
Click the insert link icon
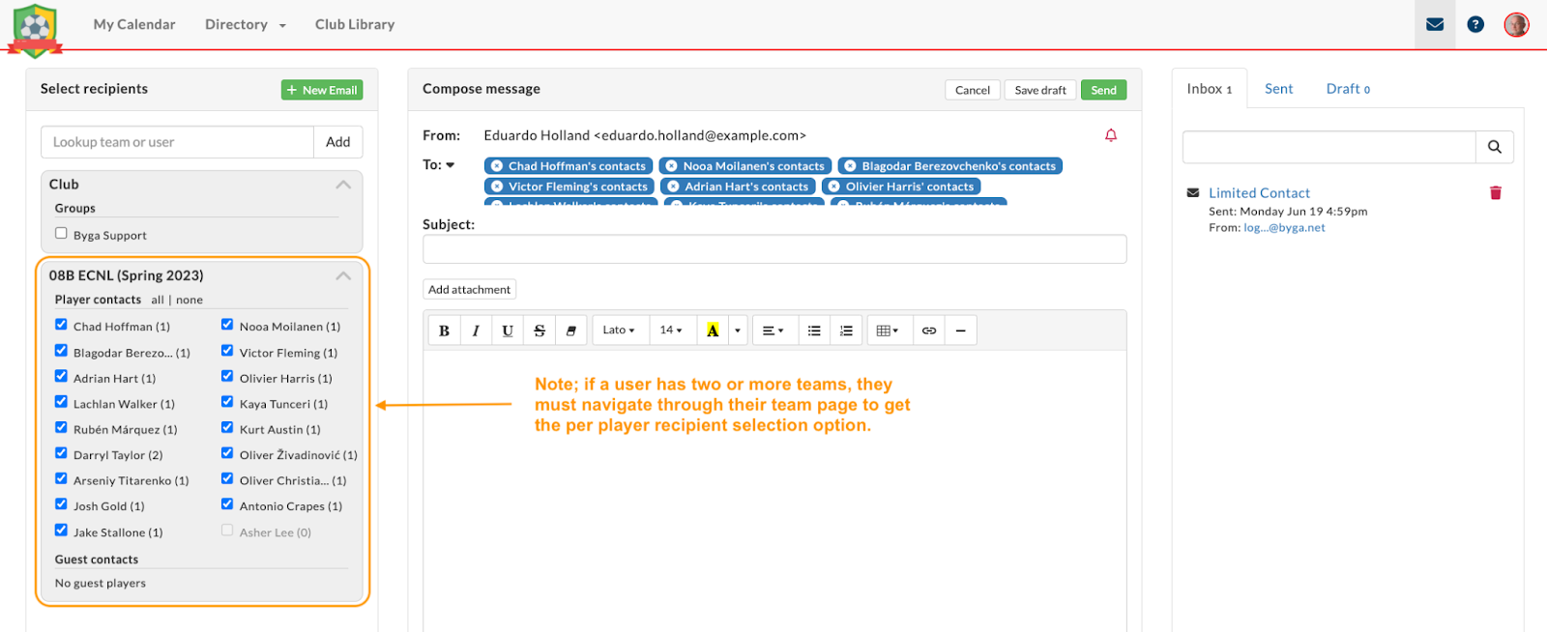coord(929,330)
